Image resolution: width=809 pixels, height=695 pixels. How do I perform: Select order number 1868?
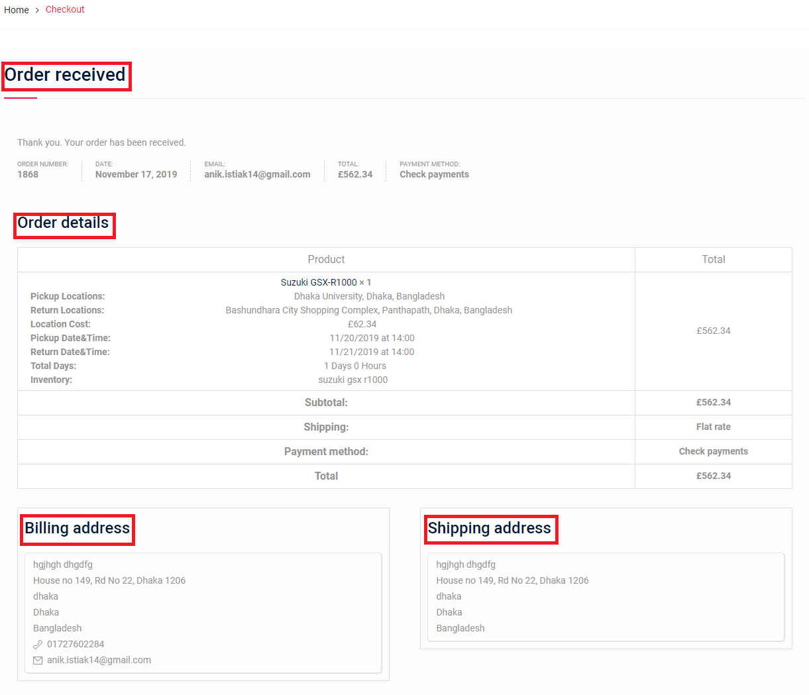(x=28, y=175)
